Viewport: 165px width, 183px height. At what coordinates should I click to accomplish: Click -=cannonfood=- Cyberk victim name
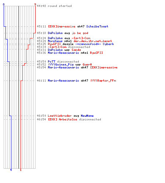pos(95,44)
